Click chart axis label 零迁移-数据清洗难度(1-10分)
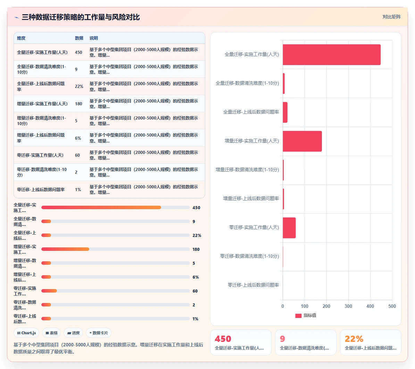The width and height of the screenshot is (415, 369). [250, 256]
